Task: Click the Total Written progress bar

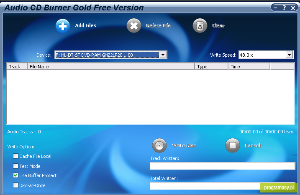Action: pos(223,186)
